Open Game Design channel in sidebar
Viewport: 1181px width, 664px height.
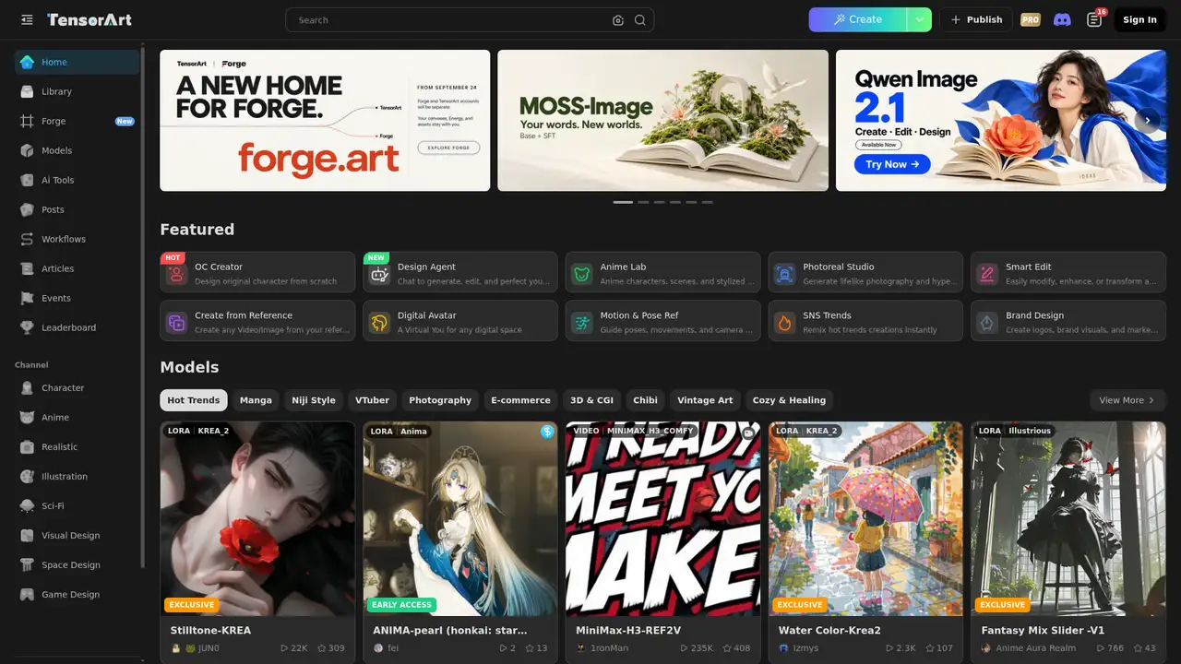[x=77, y=594]
